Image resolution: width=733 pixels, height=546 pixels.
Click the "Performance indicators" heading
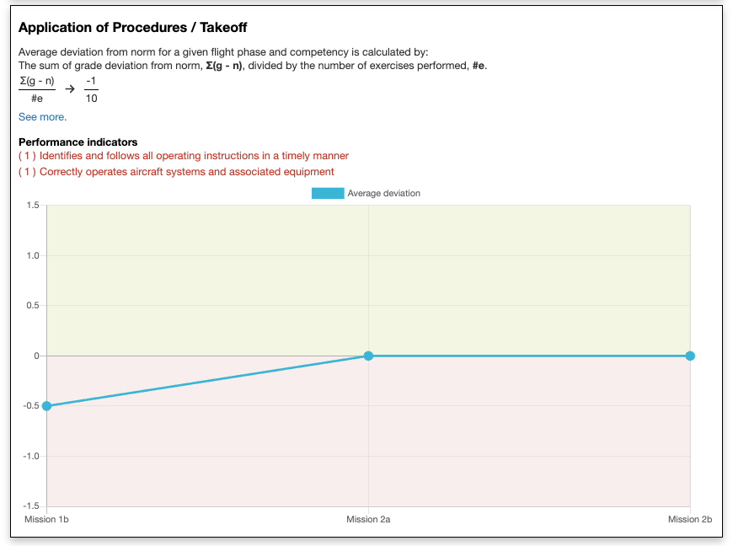[78, 142]
